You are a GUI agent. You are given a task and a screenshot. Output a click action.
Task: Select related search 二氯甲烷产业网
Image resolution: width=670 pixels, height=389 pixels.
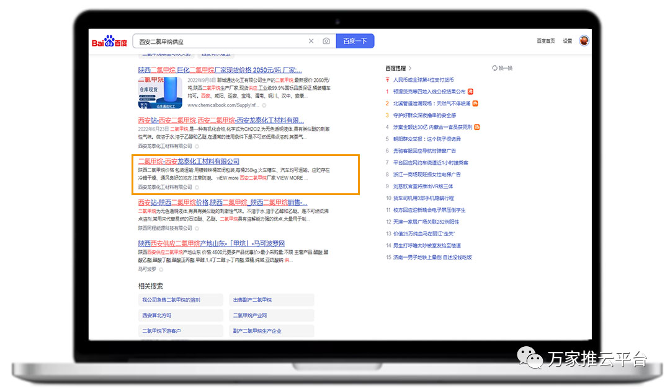(x=250, y=315)
